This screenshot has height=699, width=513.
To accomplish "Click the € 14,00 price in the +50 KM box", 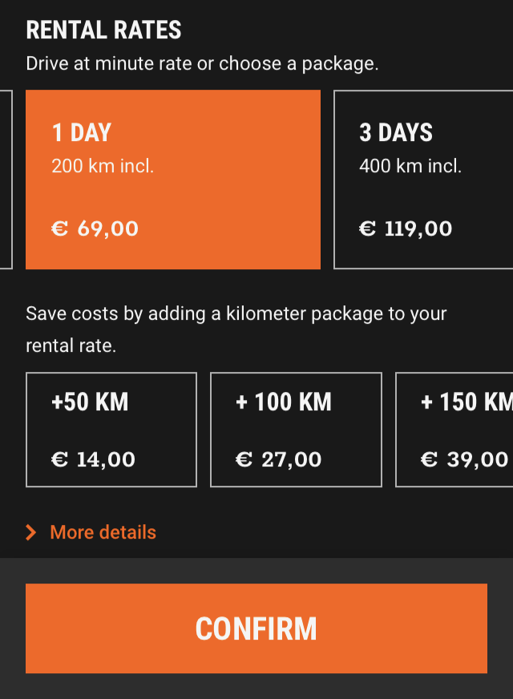I will coord(93,459).
